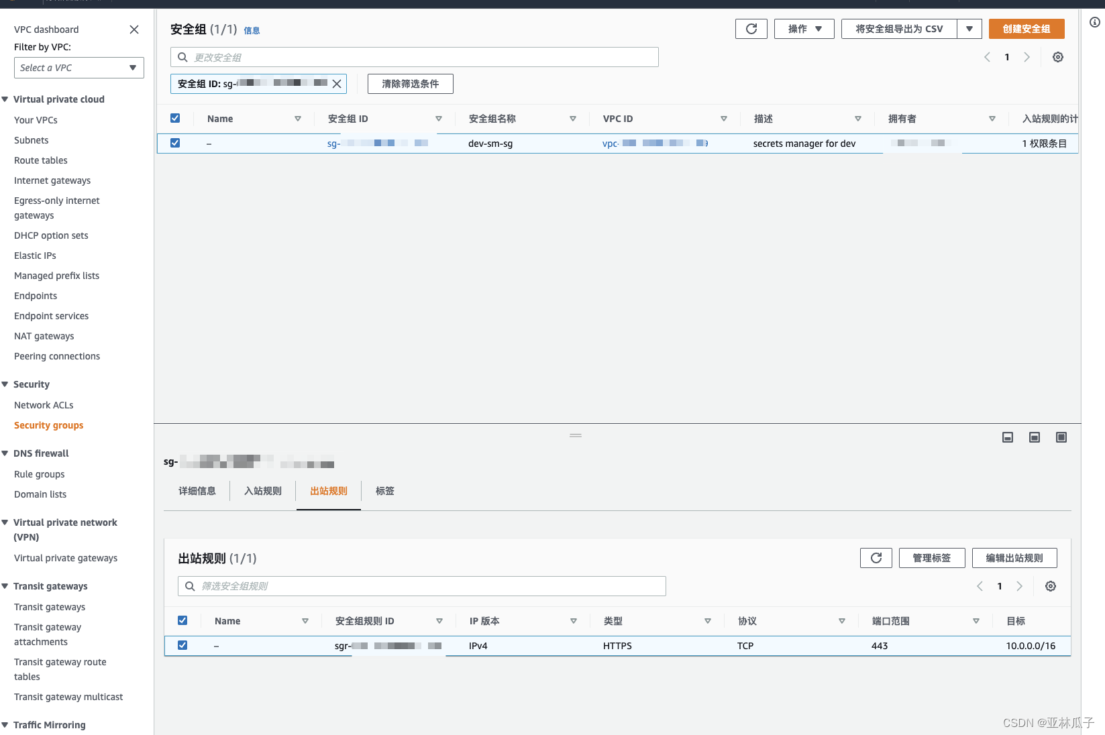Expand the Traffic Mirroring section
Viewport: 1105px width, 735px height.
click(x=5, y=725)
